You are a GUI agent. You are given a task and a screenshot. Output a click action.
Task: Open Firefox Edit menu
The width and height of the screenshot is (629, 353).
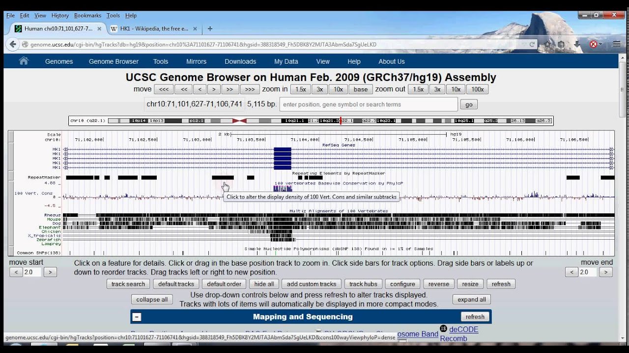25,15
